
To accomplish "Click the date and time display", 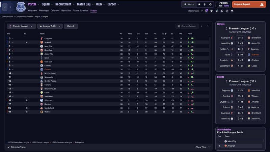I will [x=223, y=4].
